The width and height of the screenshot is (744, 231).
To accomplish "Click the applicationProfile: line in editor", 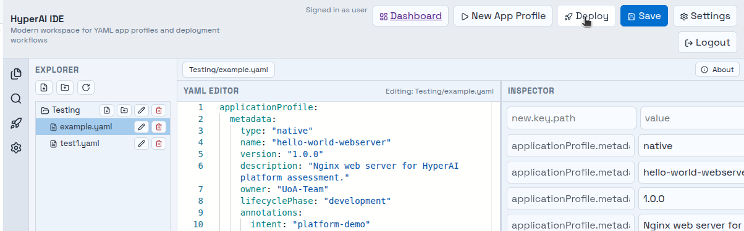I will tap(268, 107).
